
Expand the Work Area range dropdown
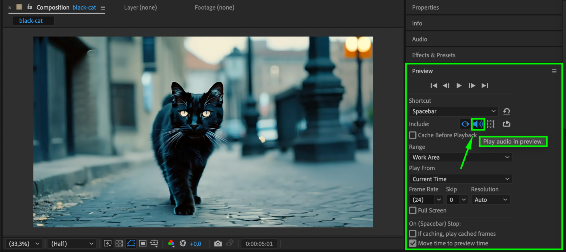pyautogui.click(x=460, y=157)
